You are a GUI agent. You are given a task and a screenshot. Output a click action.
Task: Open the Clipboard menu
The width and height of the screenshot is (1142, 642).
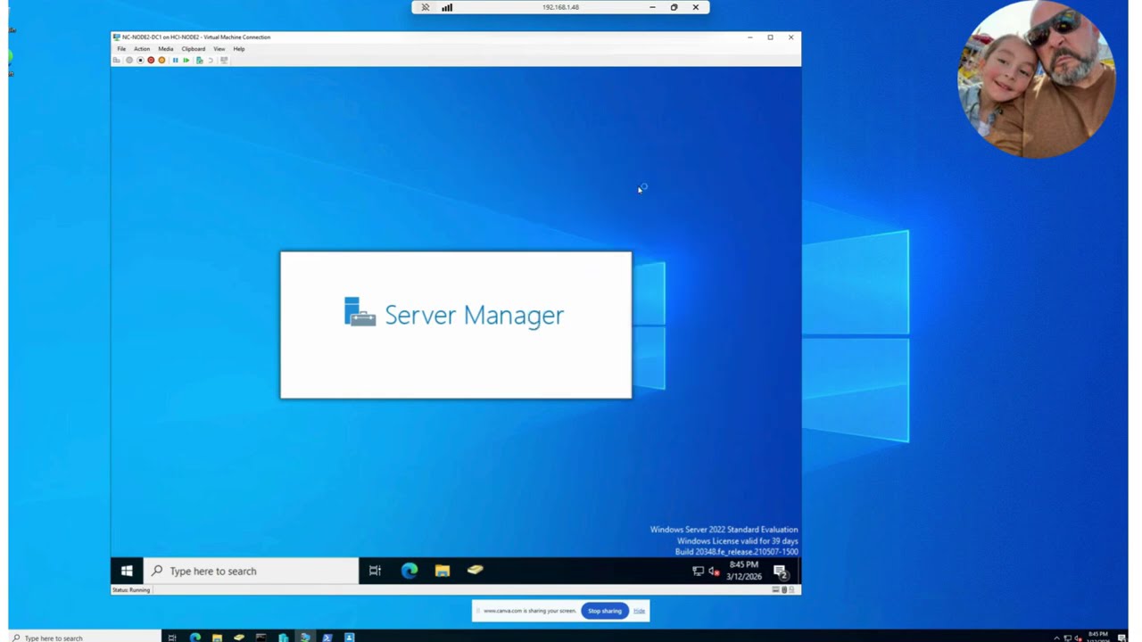pos(194,49)
